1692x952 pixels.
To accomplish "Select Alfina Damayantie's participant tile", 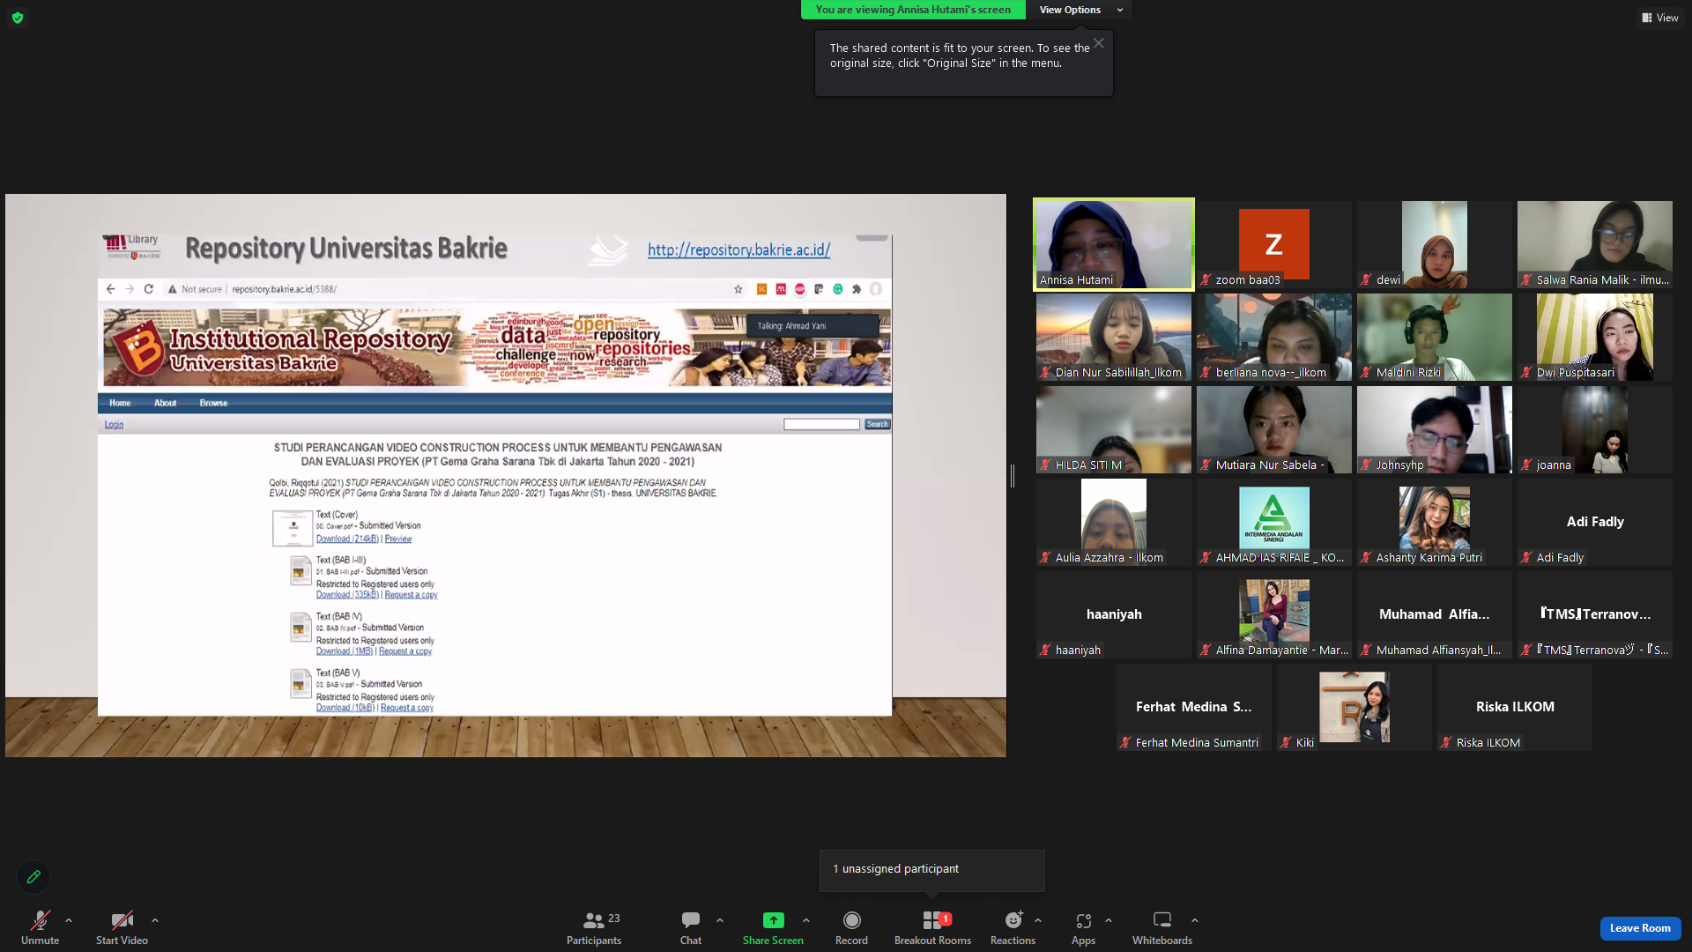I will click(x=1274, y=614).
